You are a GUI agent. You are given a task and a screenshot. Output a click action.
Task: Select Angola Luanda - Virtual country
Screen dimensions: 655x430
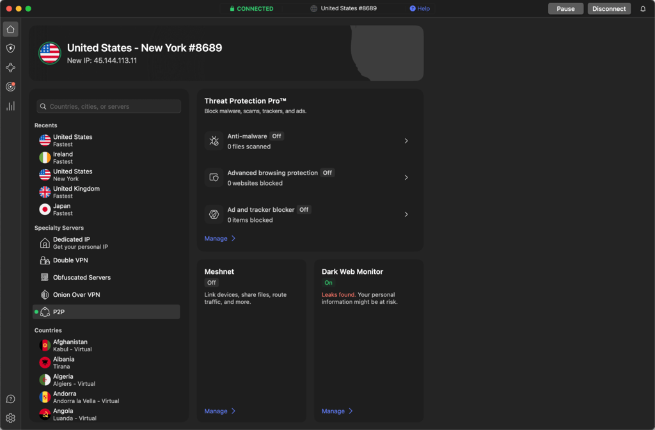[107, 415]
